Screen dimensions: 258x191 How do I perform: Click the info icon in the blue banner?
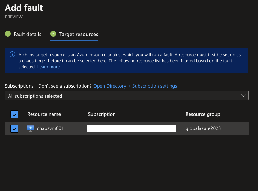[x=12, y=54]
